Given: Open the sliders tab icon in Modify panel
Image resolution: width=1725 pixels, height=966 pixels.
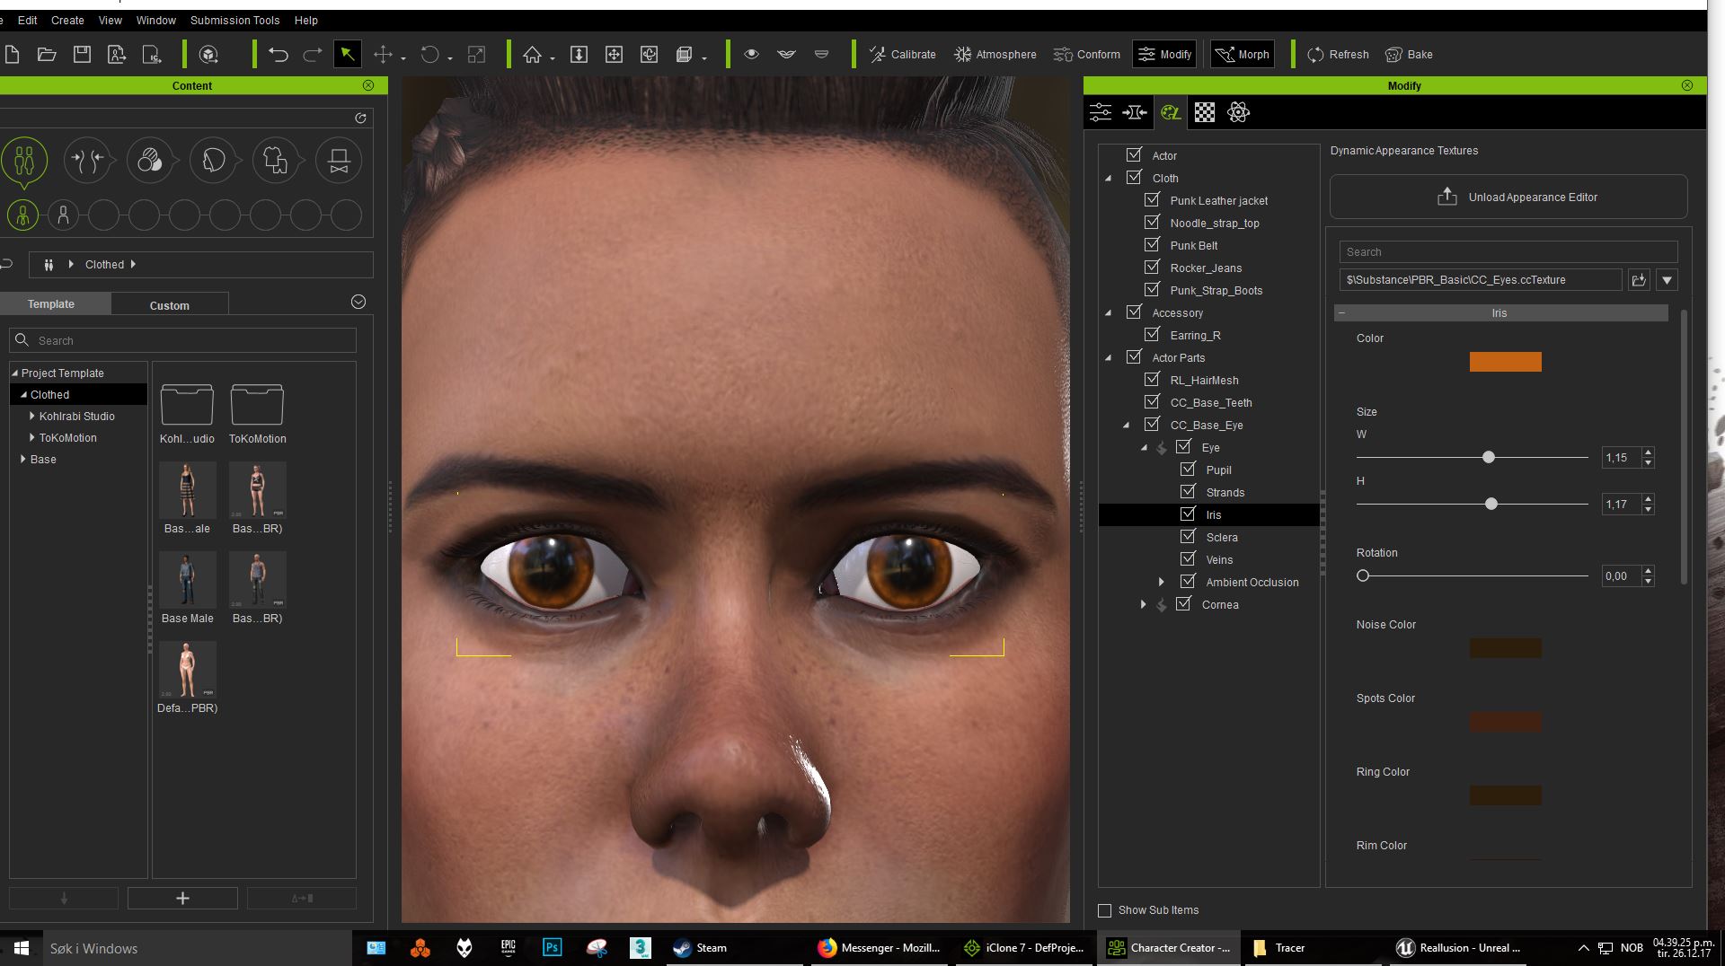Looking at the screenshot, I should coord(1101,112).
